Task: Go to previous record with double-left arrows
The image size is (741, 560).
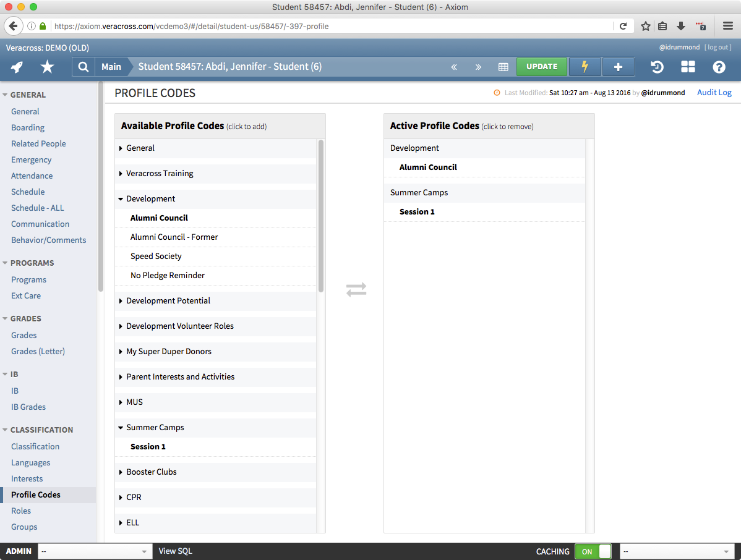Action: (x=454, y=67)
